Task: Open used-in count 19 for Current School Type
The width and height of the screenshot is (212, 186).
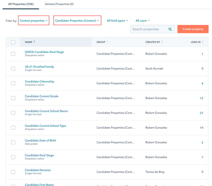Action: [x=201, y=128]
